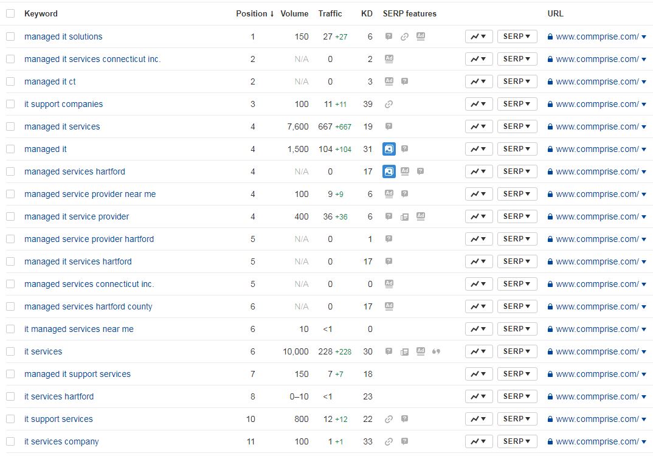
Task: Click the blue image pack icon for "managed it"
Action: 389,149
